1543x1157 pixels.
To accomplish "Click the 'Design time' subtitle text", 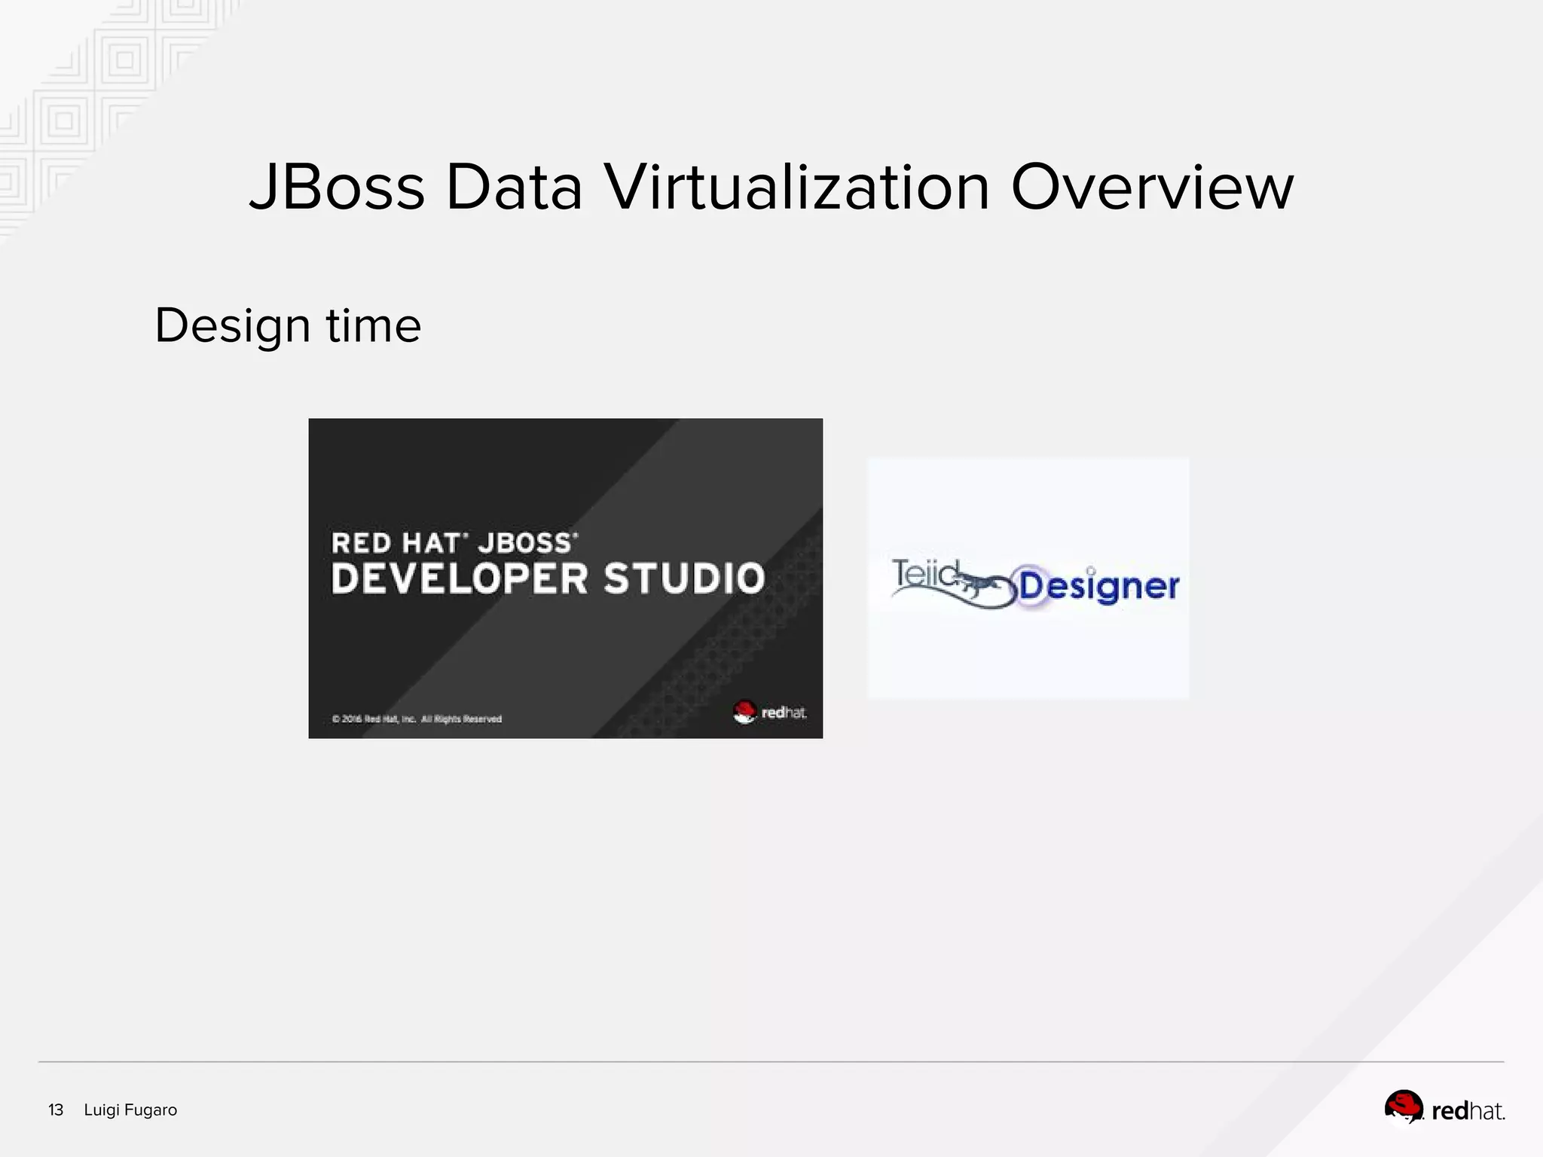I will (x=288, y=325).
